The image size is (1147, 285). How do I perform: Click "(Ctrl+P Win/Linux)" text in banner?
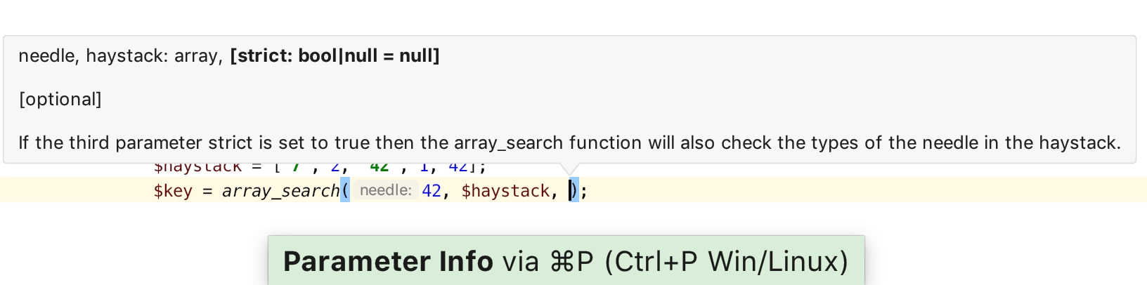726,261
